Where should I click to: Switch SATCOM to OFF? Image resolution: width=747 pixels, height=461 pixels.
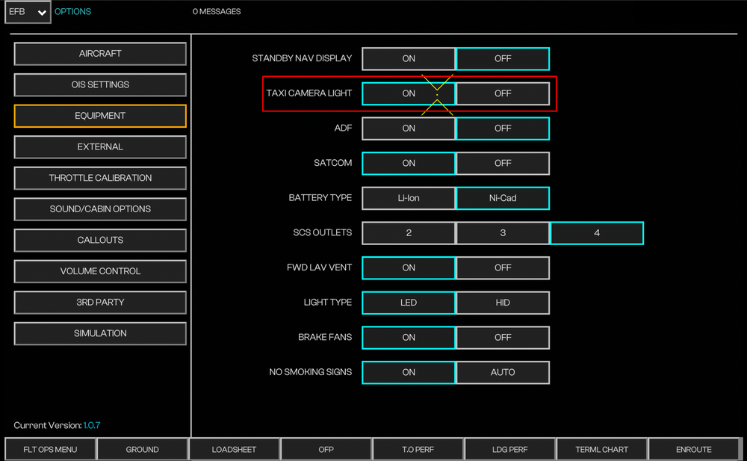503,164
